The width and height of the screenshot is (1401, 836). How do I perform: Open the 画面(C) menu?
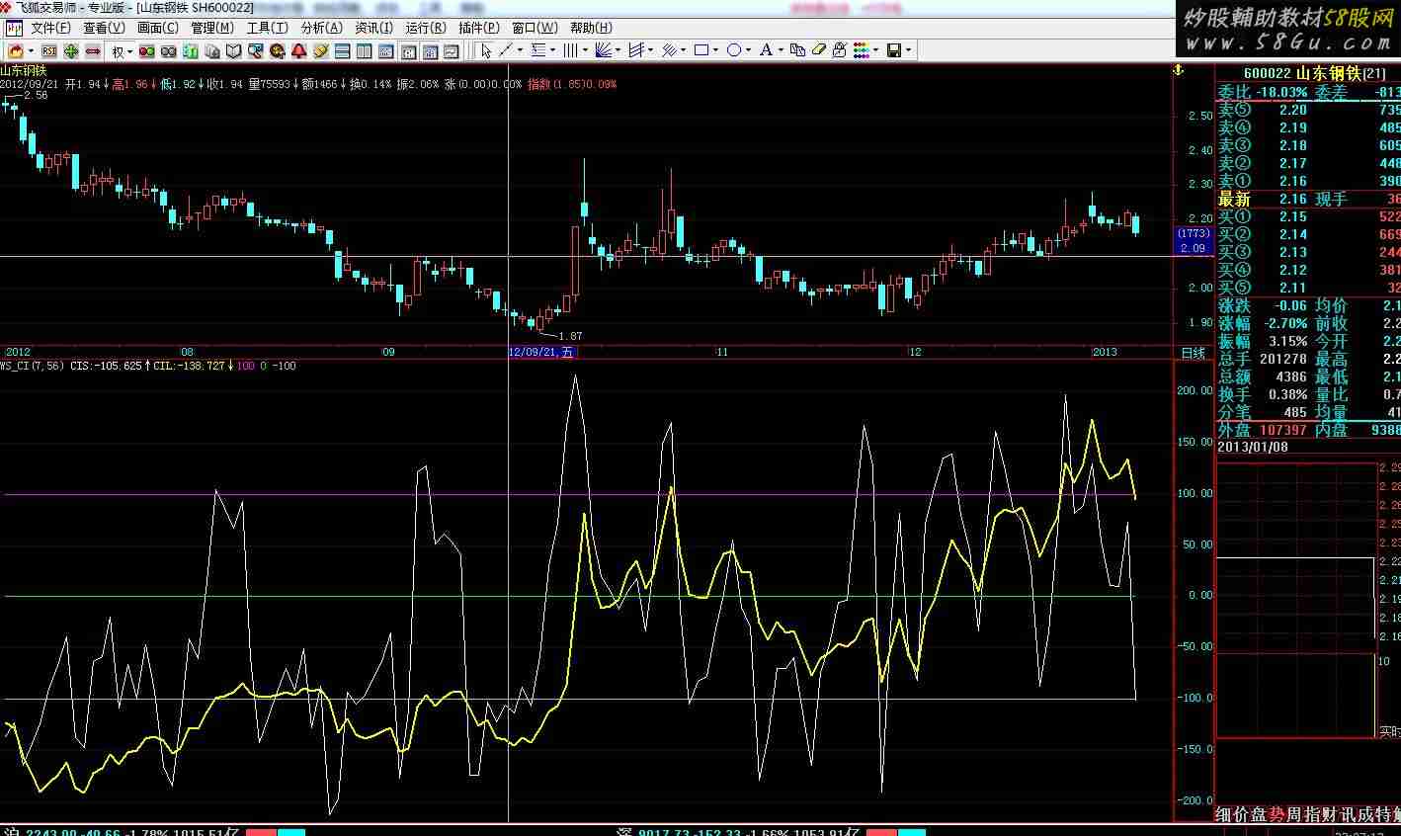point(158,28)
